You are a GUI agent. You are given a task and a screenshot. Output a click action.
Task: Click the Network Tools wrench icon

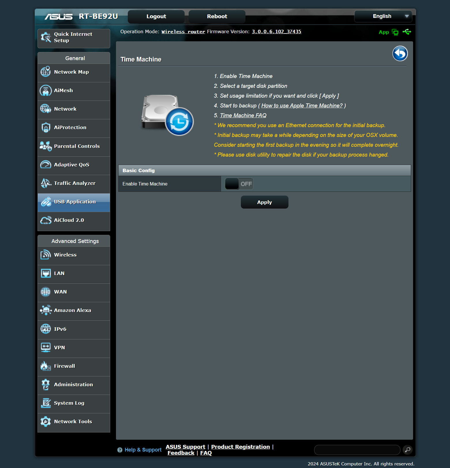tap(46, 421)
